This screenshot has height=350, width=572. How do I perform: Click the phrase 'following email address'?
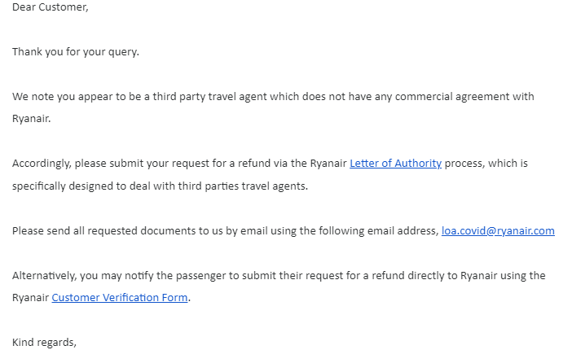[378, 231]
